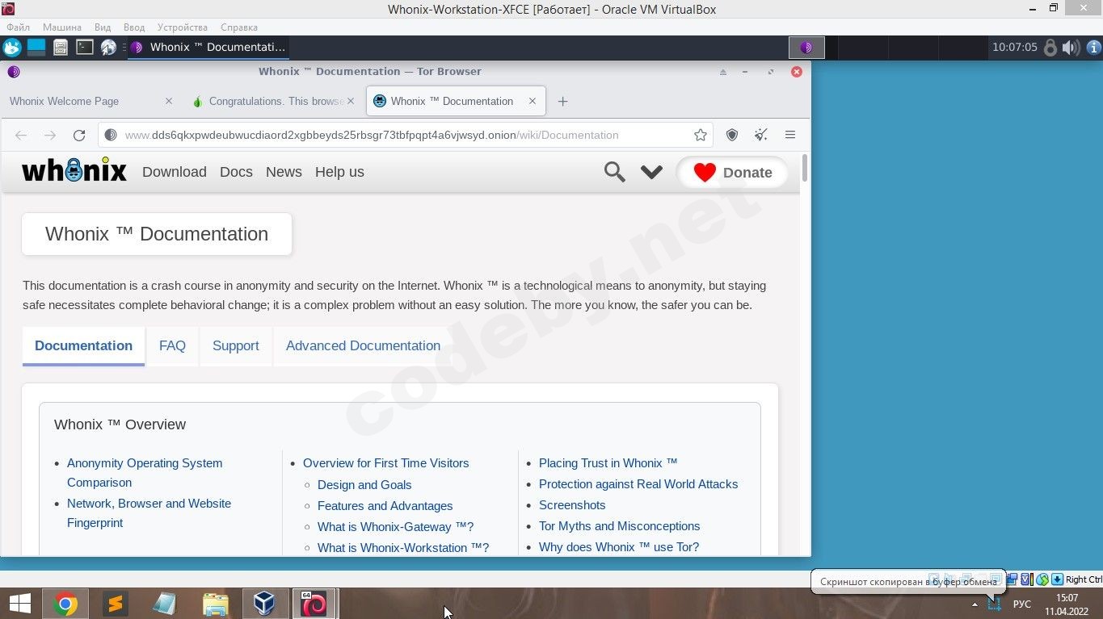
Task: Open Protection against Real World Attacks link
Action: coord(638,484)
